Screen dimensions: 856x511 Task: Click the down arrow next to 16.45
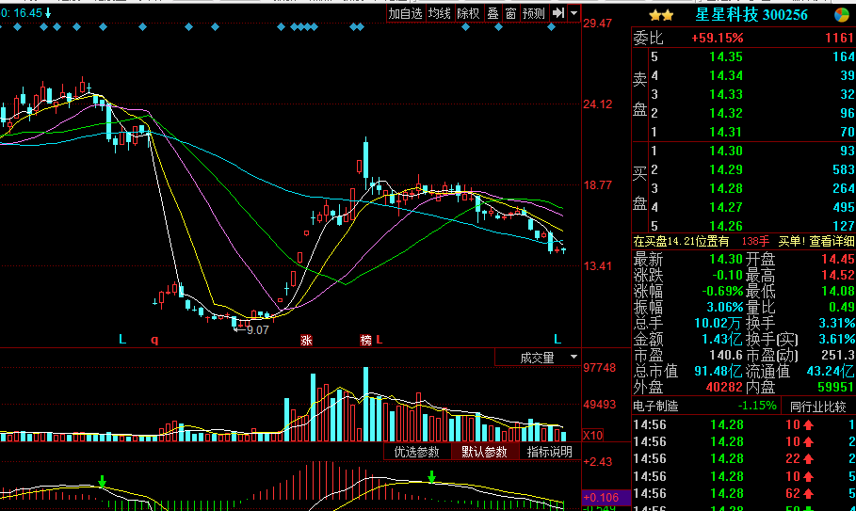(x=48, y=13)
